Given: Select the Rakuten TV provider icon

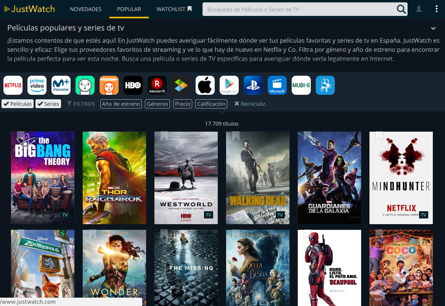Looking at the screenshot, I should tap(157, 85).
